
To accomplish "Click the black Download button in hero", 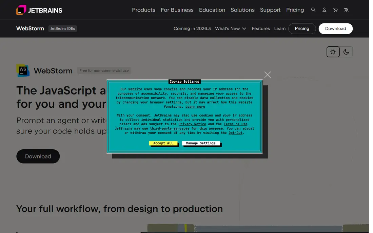I will point(38,156).
